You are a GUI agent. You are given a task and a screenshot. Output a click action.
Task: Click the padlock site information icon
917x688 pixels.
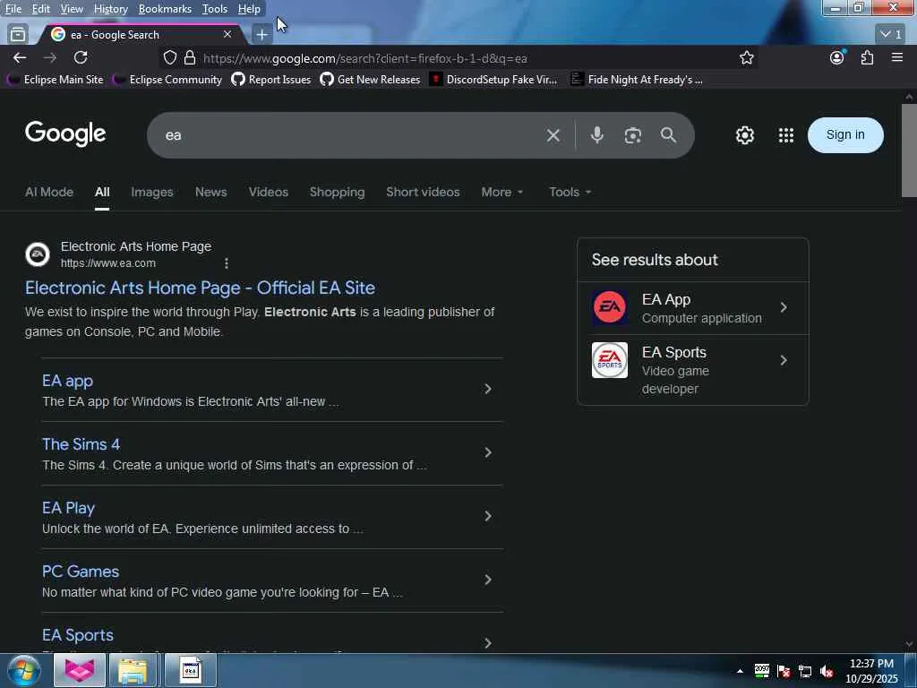click(190, 58)
